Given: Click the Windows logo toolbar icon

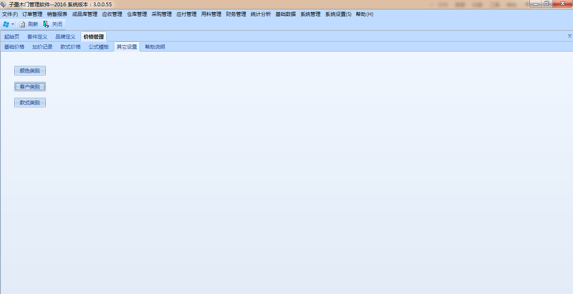Looking at the screenshot, I should pyautogui.click(x=6, y=24).
